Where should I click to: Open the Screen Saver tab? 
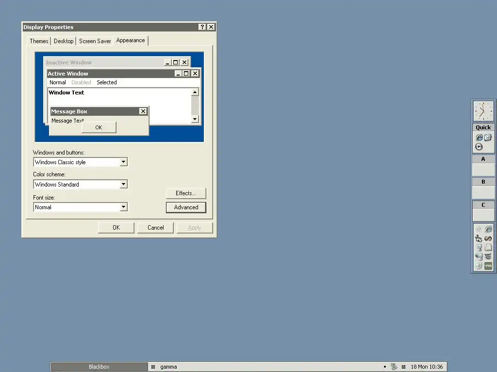(95, 41)
